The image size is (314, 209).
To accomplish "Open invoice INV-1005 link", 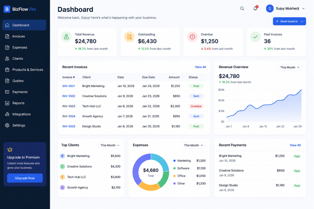I will point(69,126).
